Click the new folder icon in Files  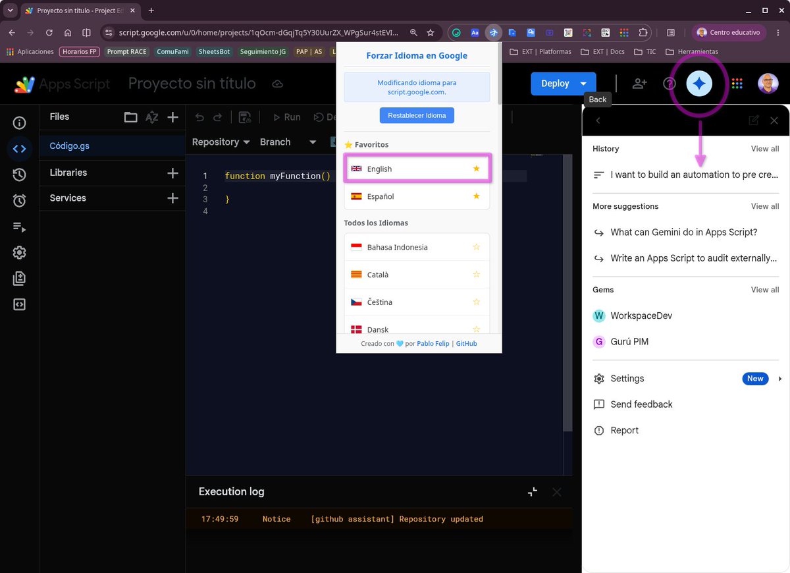pos(131,117)
